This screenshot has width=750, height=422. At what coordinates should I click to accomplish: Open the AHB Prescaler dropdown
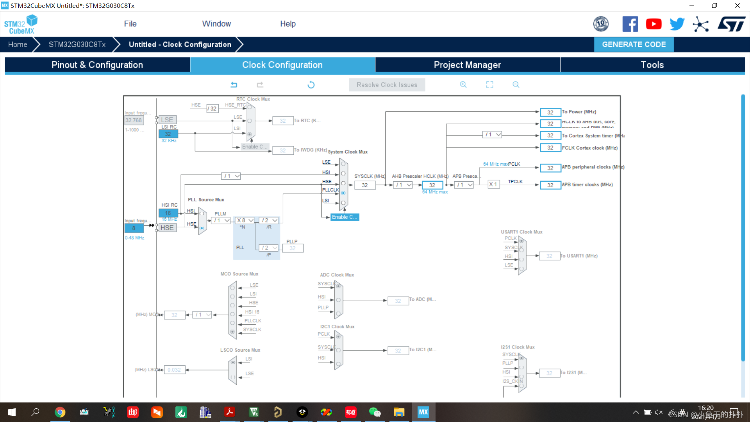[x=404, y=185]
